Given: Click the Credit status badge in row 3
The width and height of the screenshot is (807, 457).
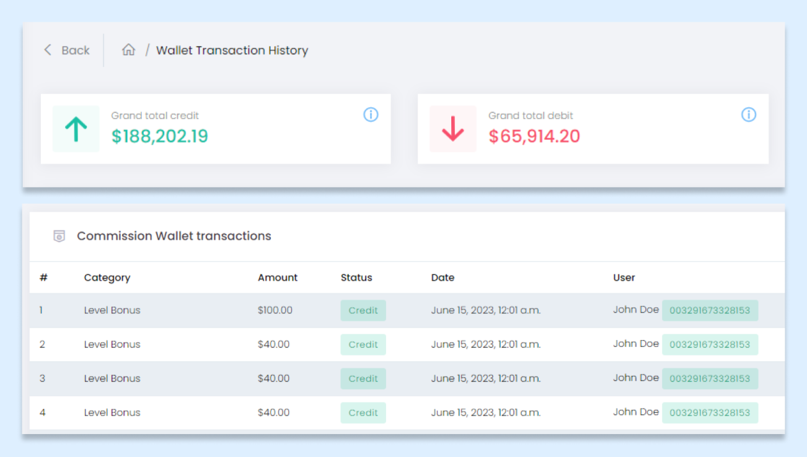Looking at the screenshot, I should 363,378.
